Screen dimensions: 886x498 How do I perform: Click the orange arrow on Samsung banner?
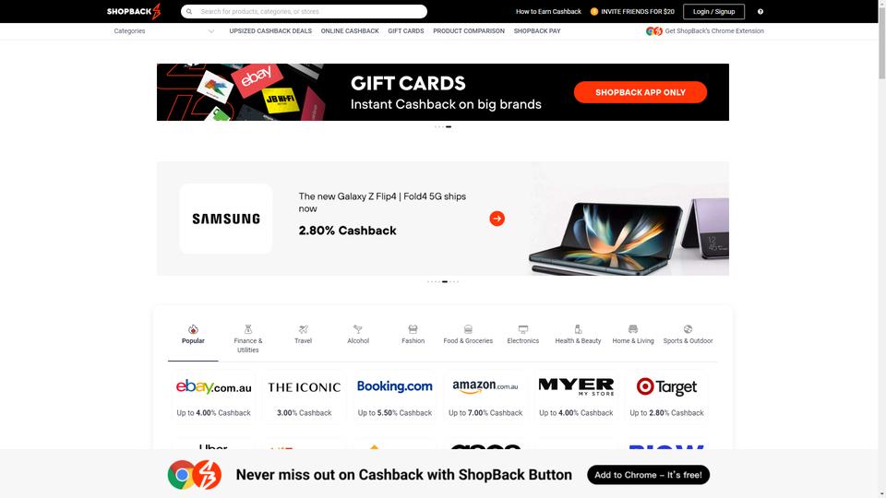point(497,219)
